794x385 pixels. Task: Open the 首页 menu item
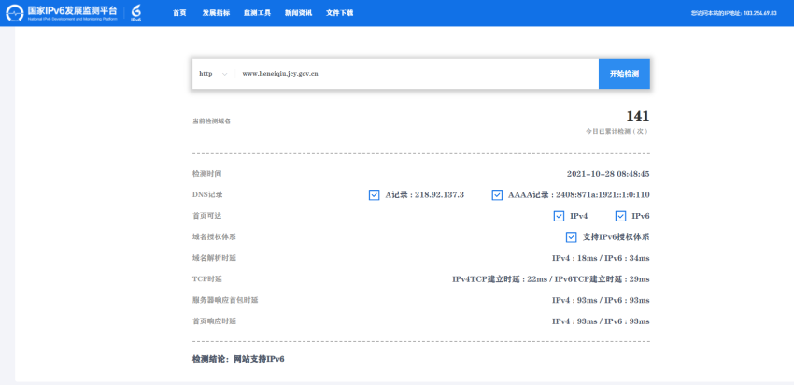(x=179, y=13)
